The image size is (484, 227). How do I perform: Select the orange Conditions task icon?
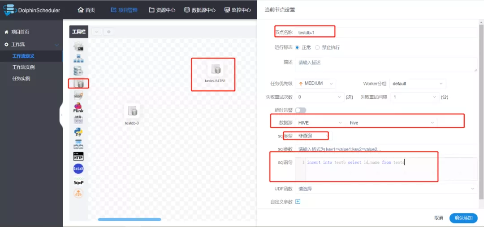pyautogui.click(x=78, y=193)
